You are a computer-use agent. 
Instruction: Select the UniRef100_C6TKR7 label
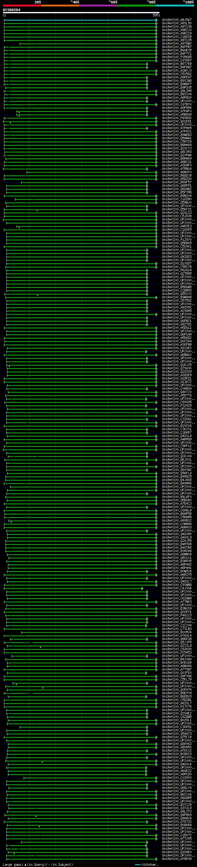(176, 60)
